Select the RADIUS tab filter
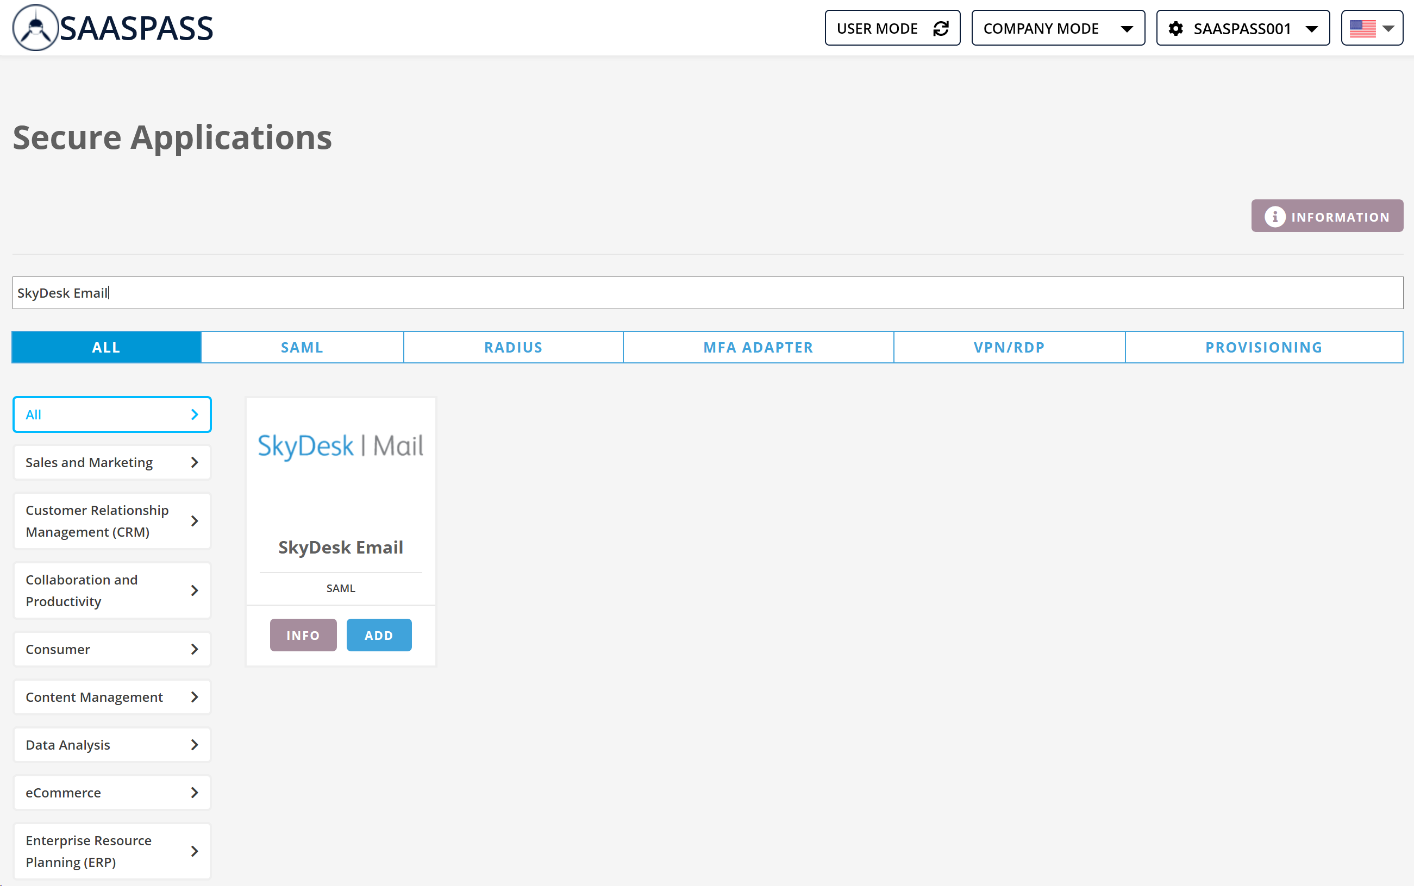This screenshot has height=886, width=1414. pyautogui.click(x=511, y=347)
